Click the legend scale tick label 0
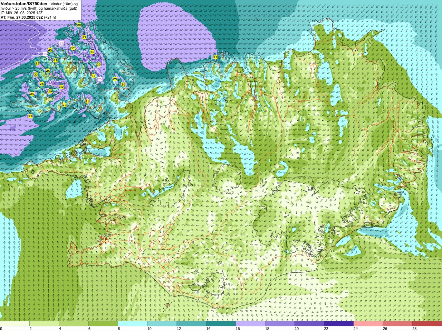Screen dimensions: 442x331 (1, 329)
